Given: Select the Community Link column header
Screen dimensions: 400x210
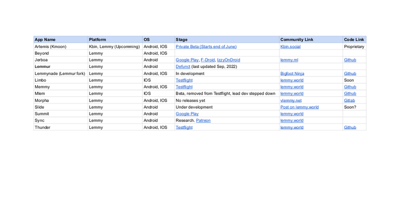Looking at the screenshot, I should click(311, 40).
